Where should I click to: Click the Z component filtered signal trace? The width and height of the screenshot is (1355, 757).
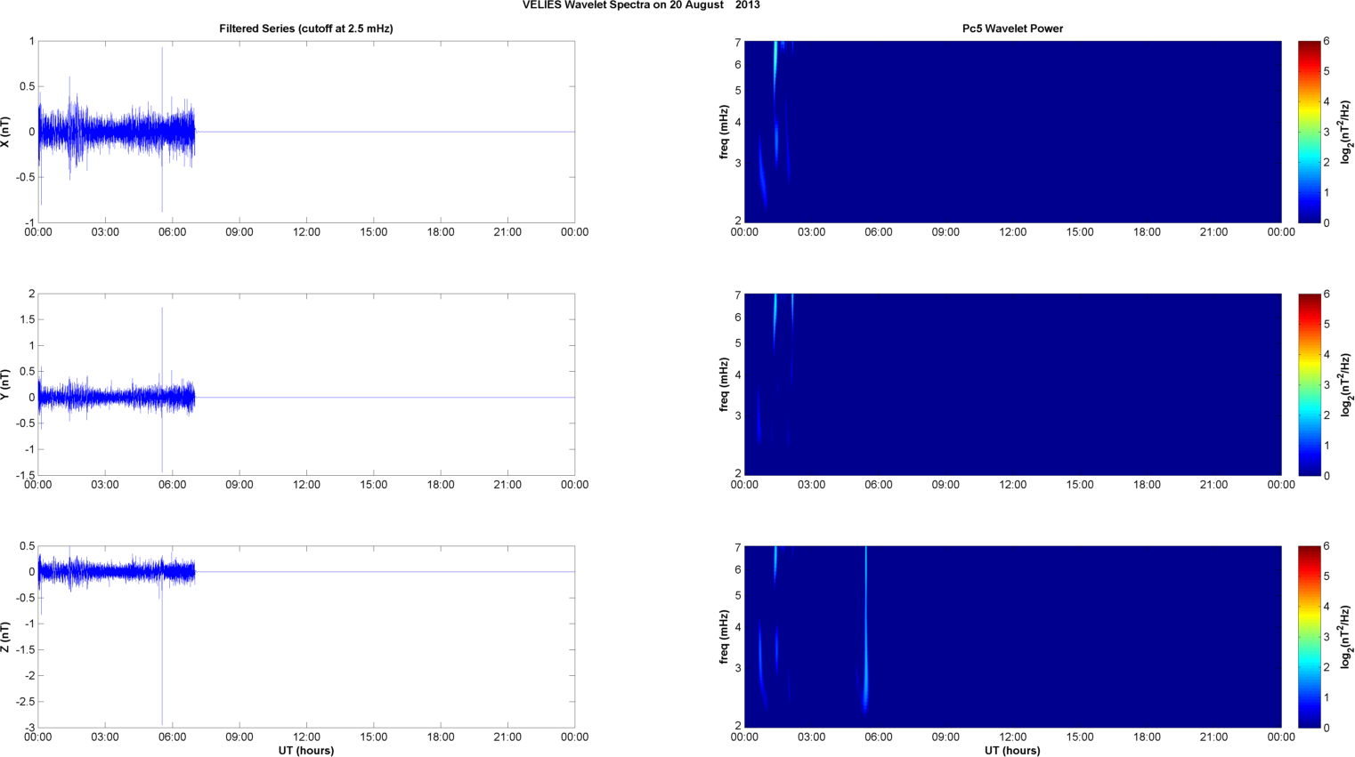point(116,572)
